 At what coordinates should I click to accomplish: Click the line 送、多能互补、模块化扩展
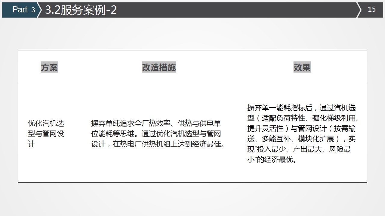301,139
